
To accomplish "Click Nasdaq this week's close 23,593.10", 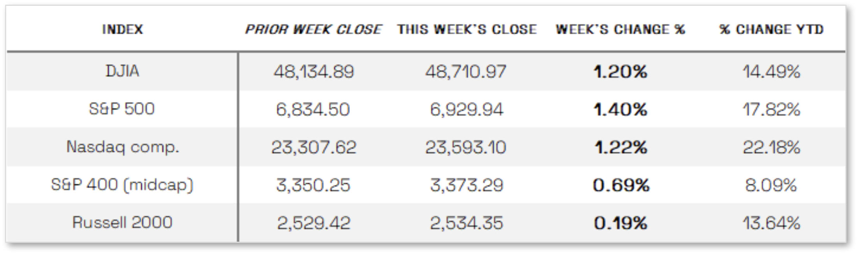I will click(x=466, y=148).
